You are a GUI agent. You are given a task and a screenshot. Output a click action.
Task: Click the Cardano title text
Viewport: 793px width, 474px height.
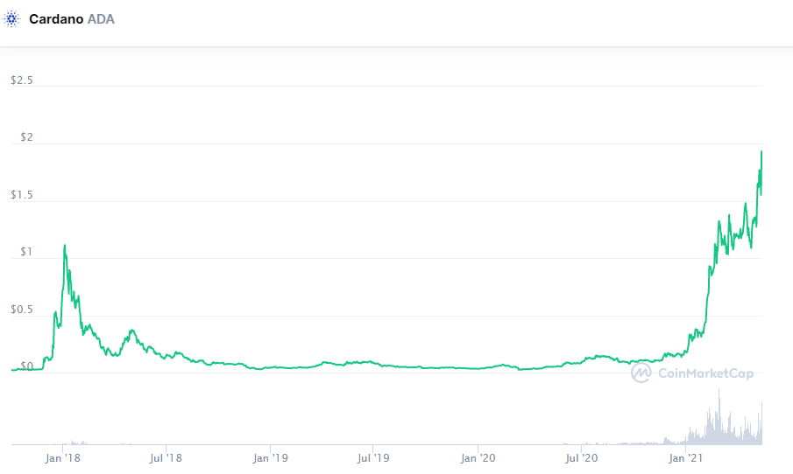(56, 18)
